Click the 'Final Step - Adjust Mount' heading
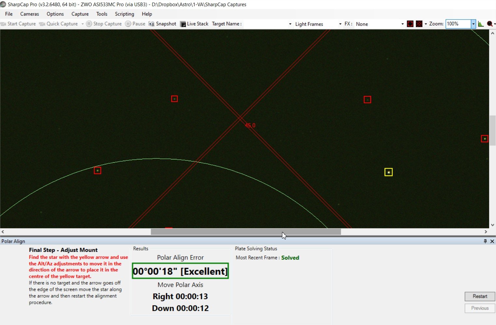This screenshot has width=496, height=325. tap(63, 250)
